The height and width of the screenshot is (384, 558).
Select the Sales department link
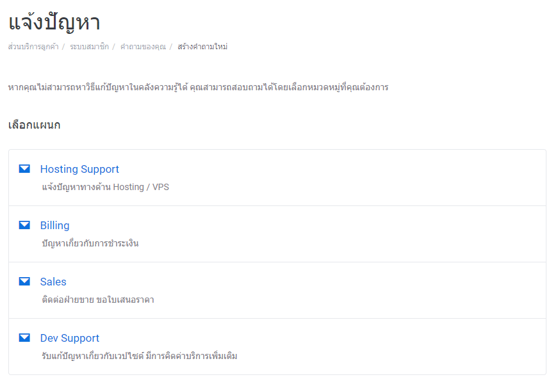[53, 282]
